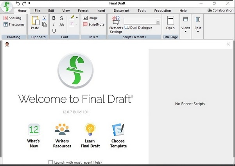Toggle Underline formatting
235x166 pixels.
coord(54,31)
